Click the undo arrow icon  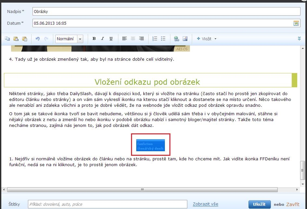coord(37,39)
